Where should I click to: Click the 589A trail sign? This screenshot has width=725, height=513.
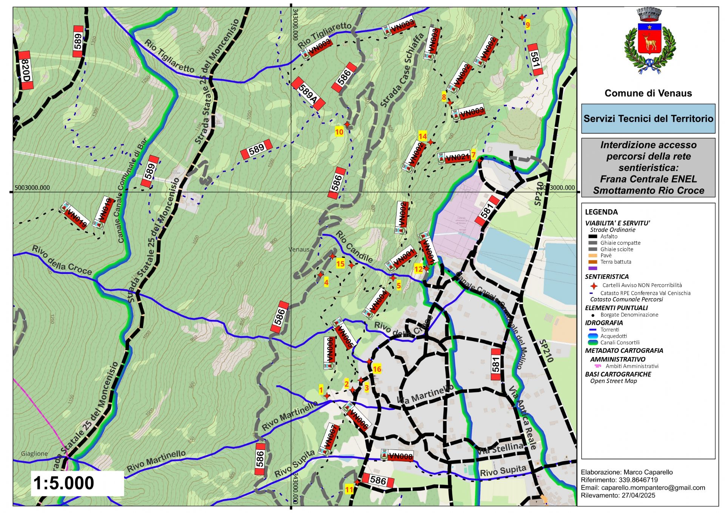click(x=308, y=94)
